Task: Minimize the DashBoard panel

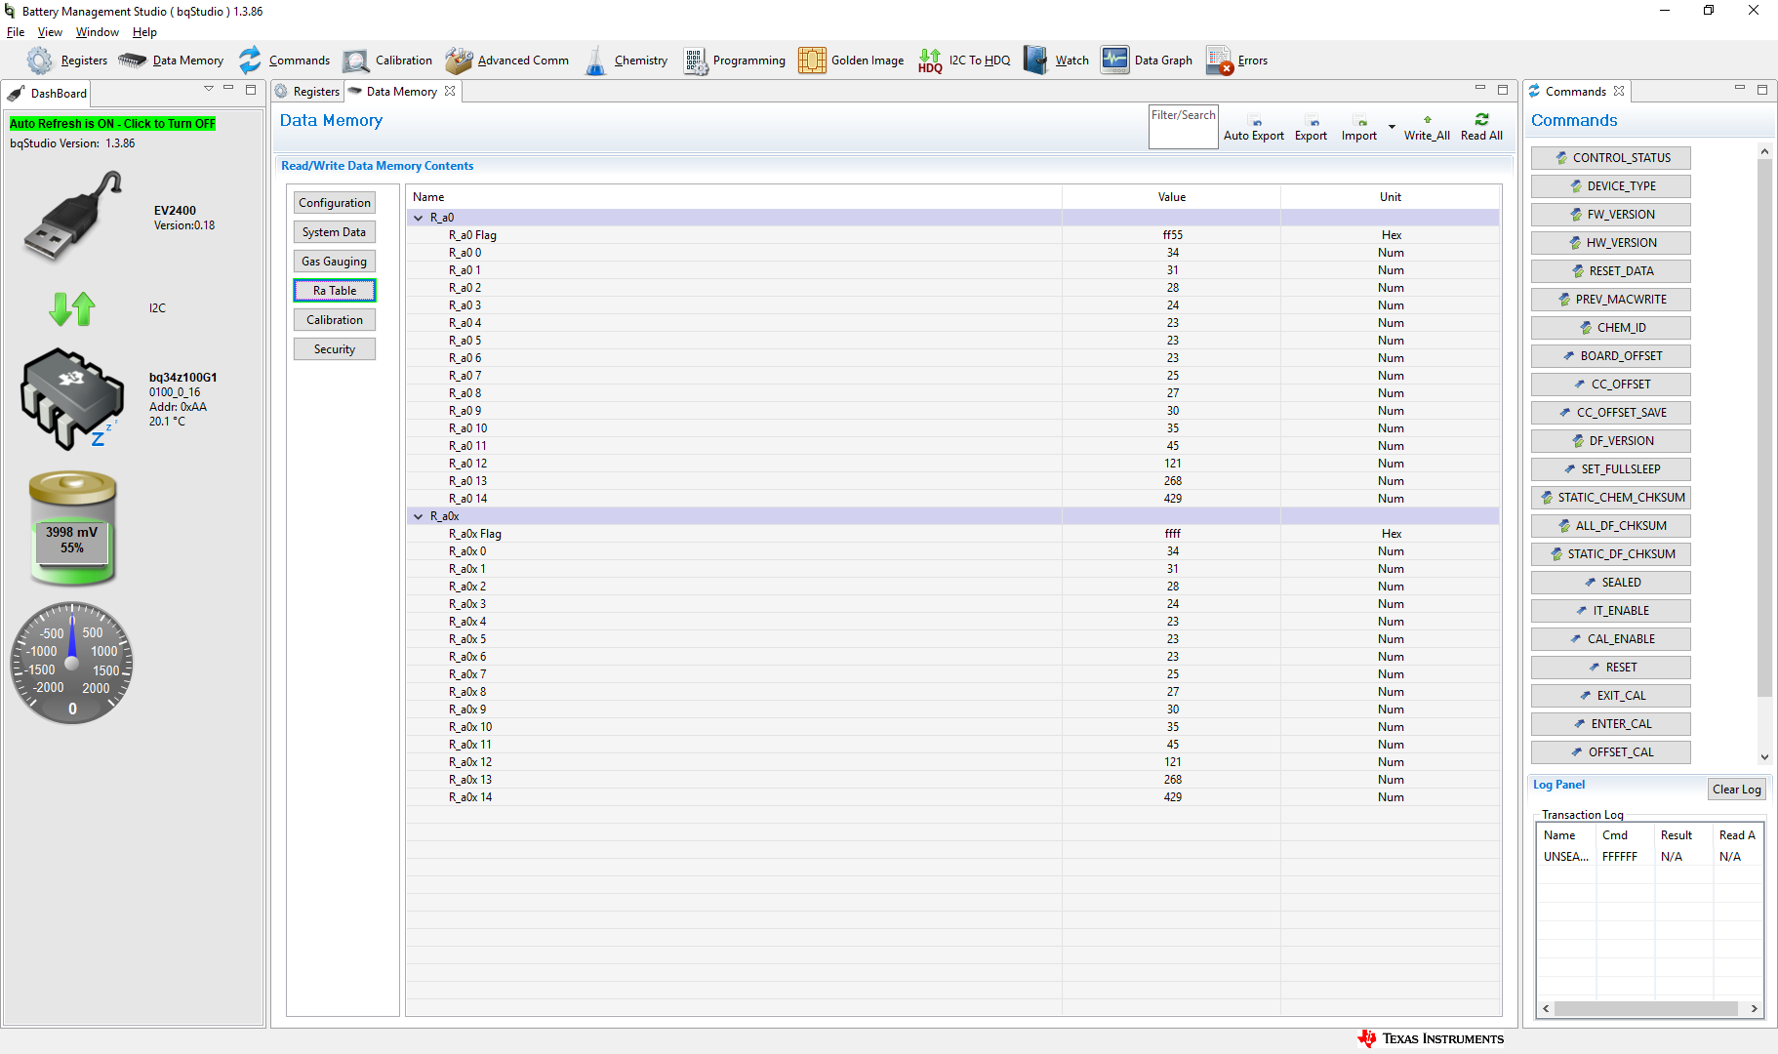Action: coord(229,89)
